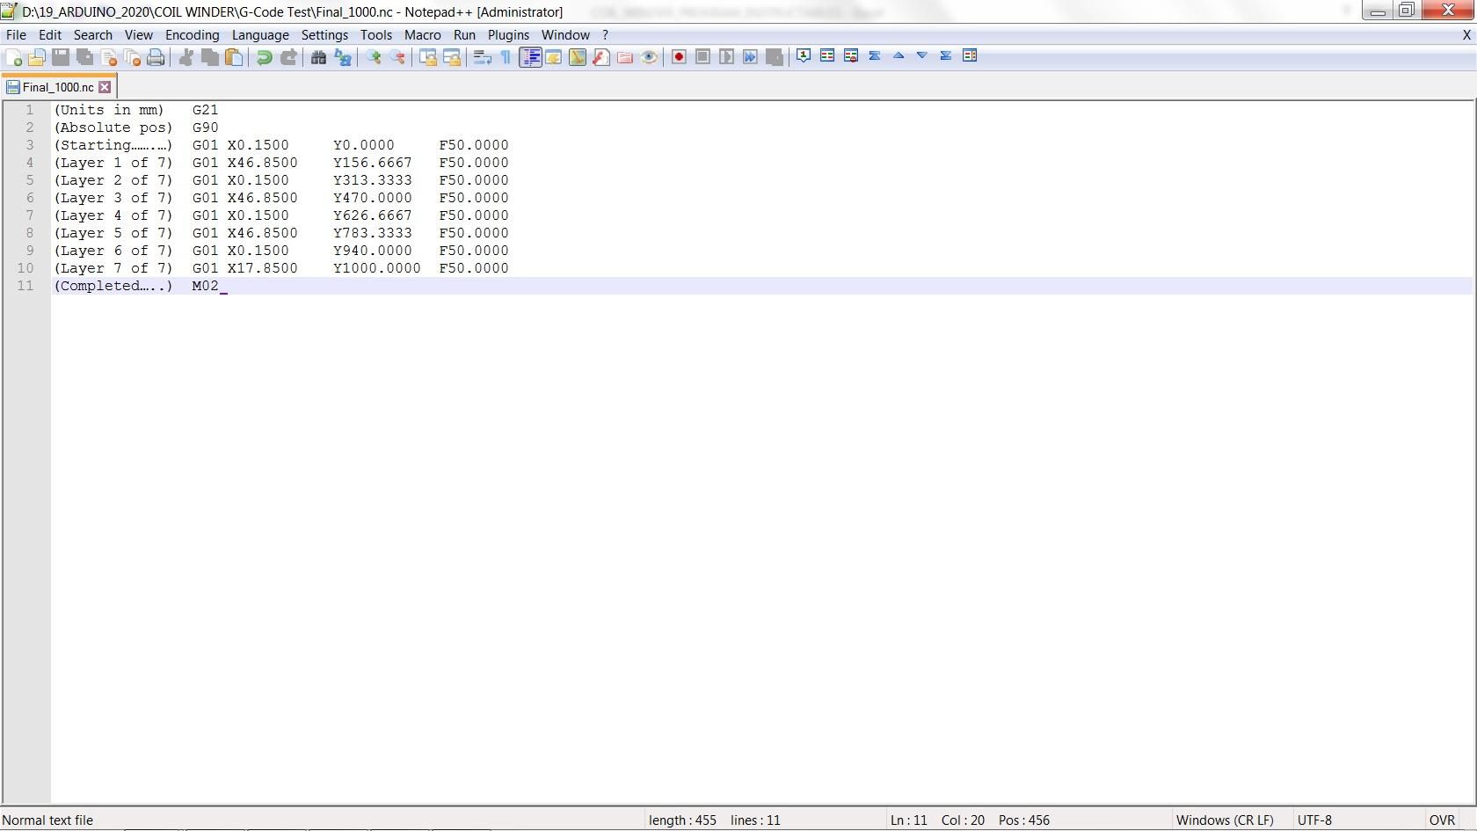The height and width of the screenshot is (831, 1477).
Task: Open the Encoding menu
Action: click(x=193, y=35)
